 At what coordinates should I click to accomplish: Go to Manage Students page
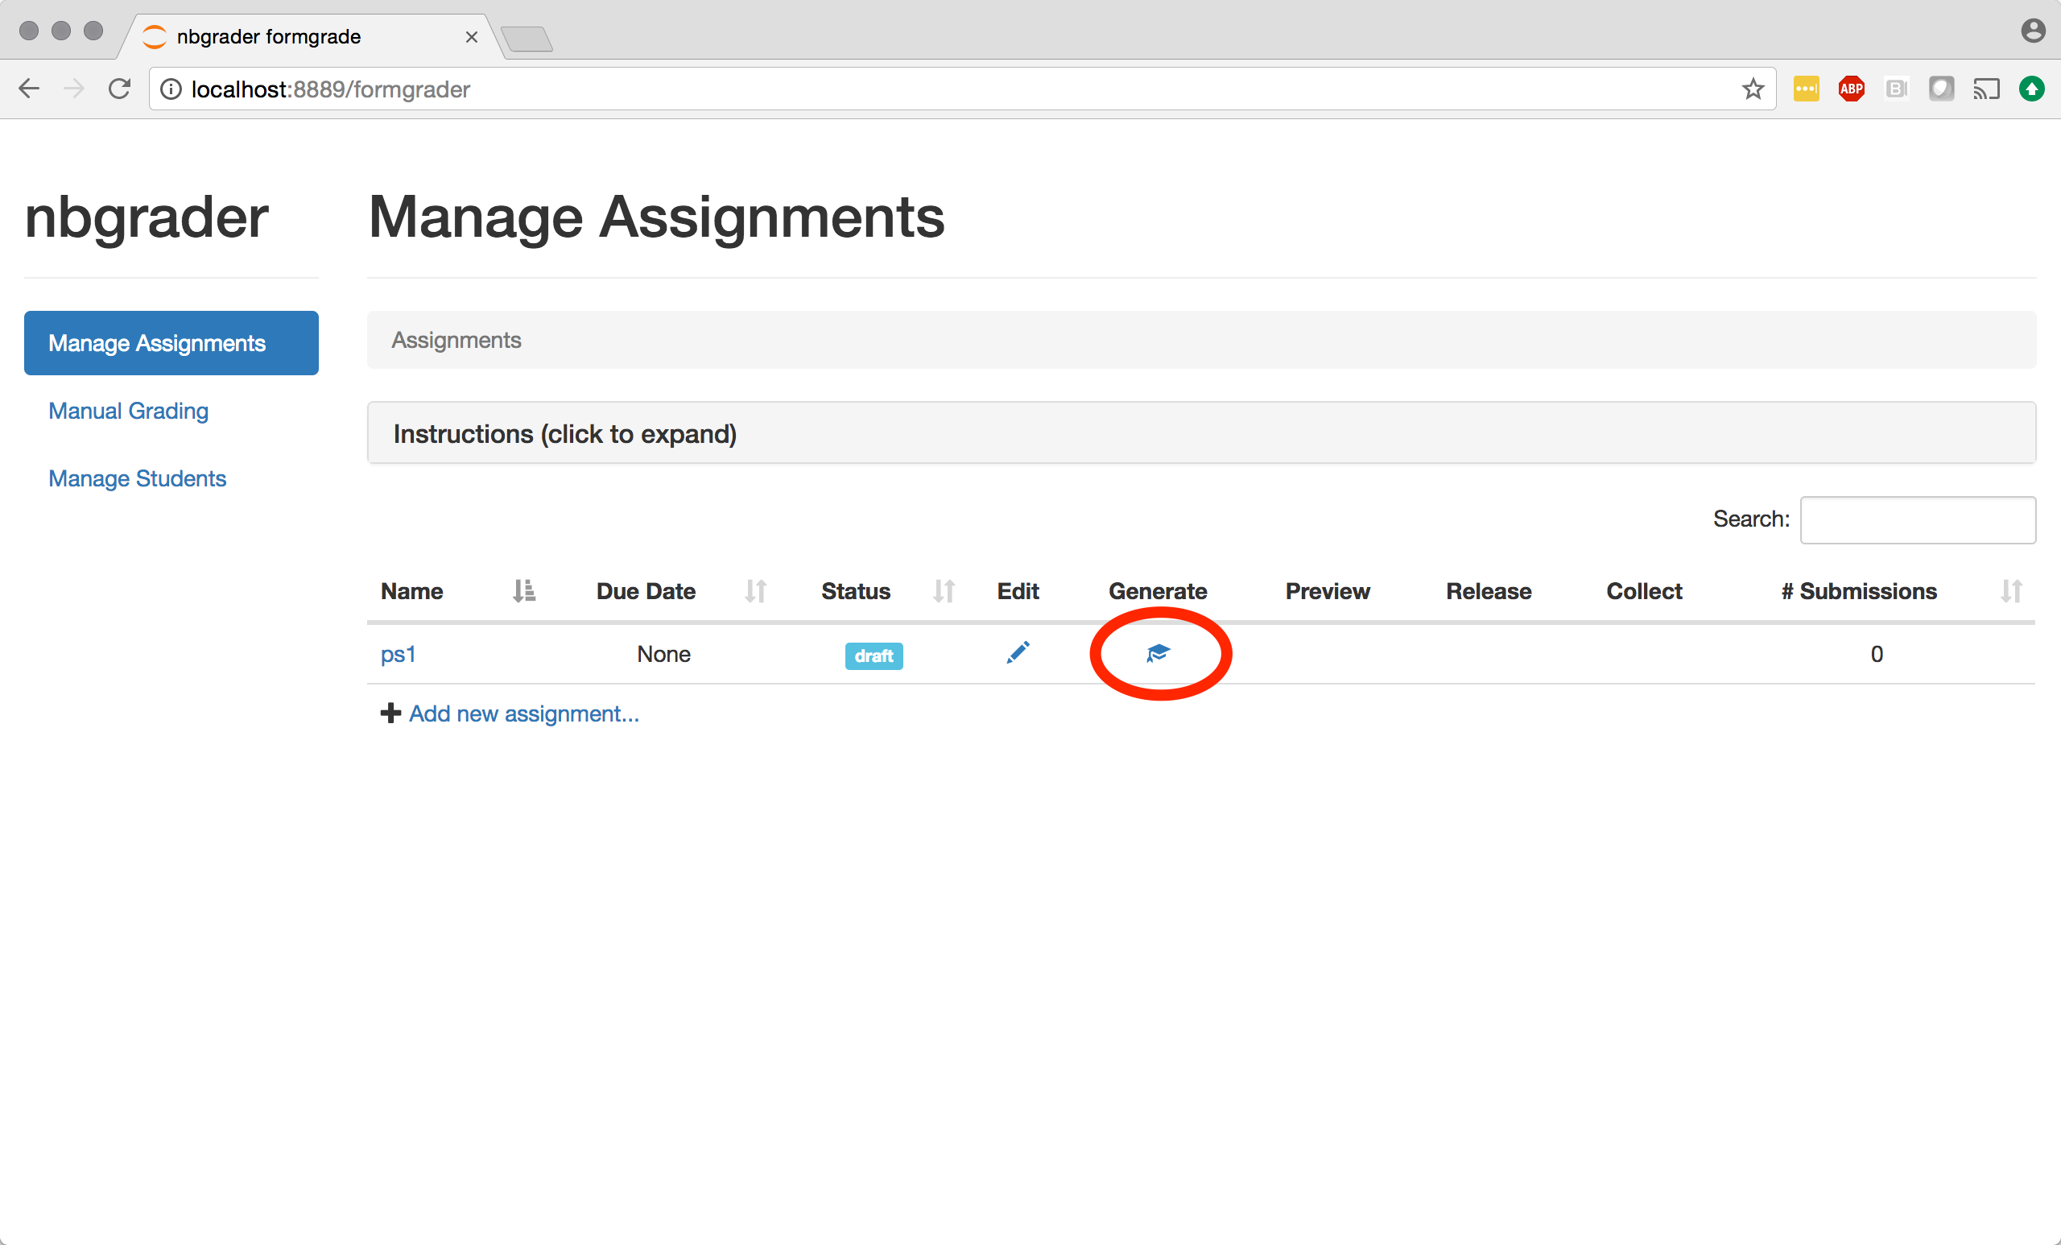pos(137,478)
